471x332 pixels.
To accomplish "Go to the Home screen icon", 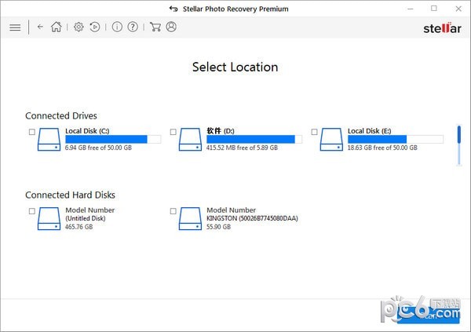I will 57,27.
